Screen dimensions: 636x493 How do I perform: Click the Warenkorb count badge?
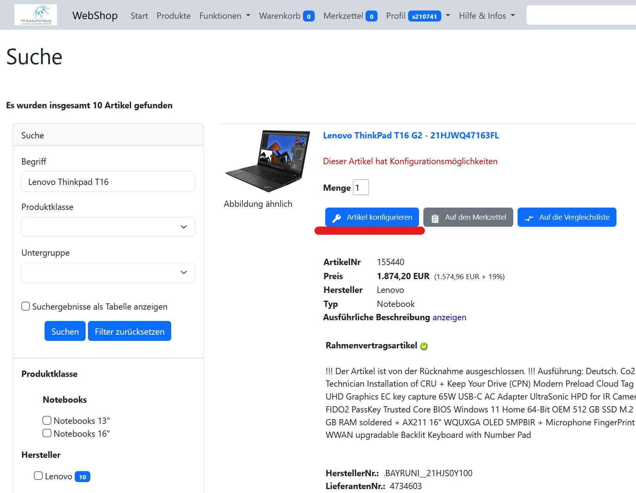point(309,16)
